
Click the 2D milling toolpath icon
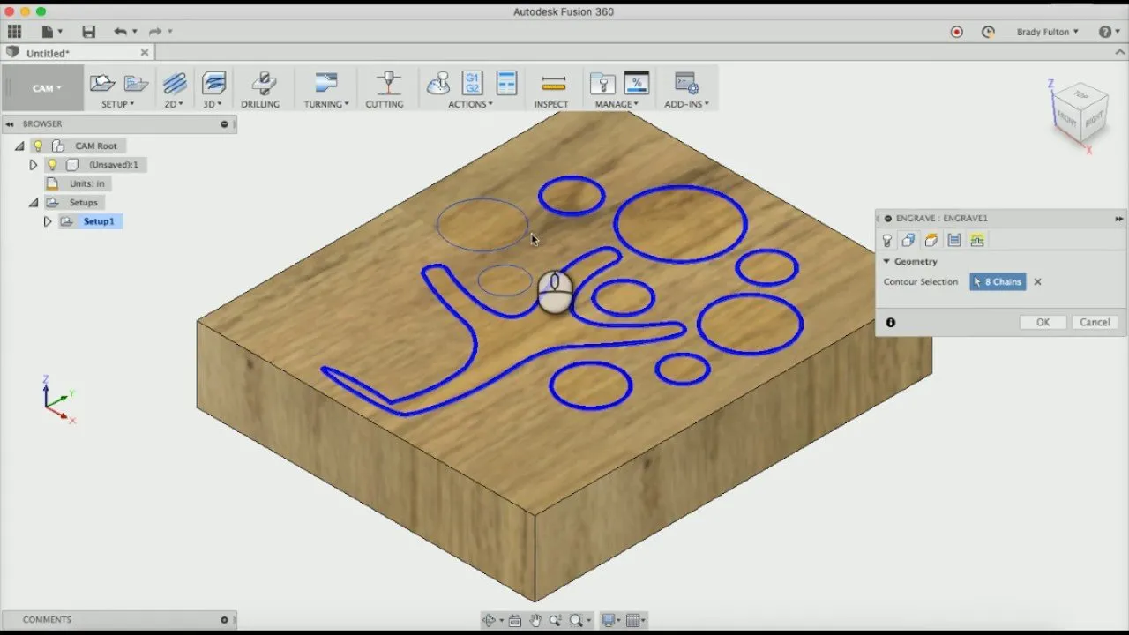point(175,84)
